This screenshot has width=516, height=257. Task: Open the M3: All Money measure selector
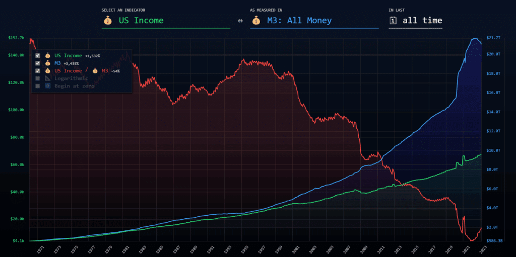pos(314,21)
